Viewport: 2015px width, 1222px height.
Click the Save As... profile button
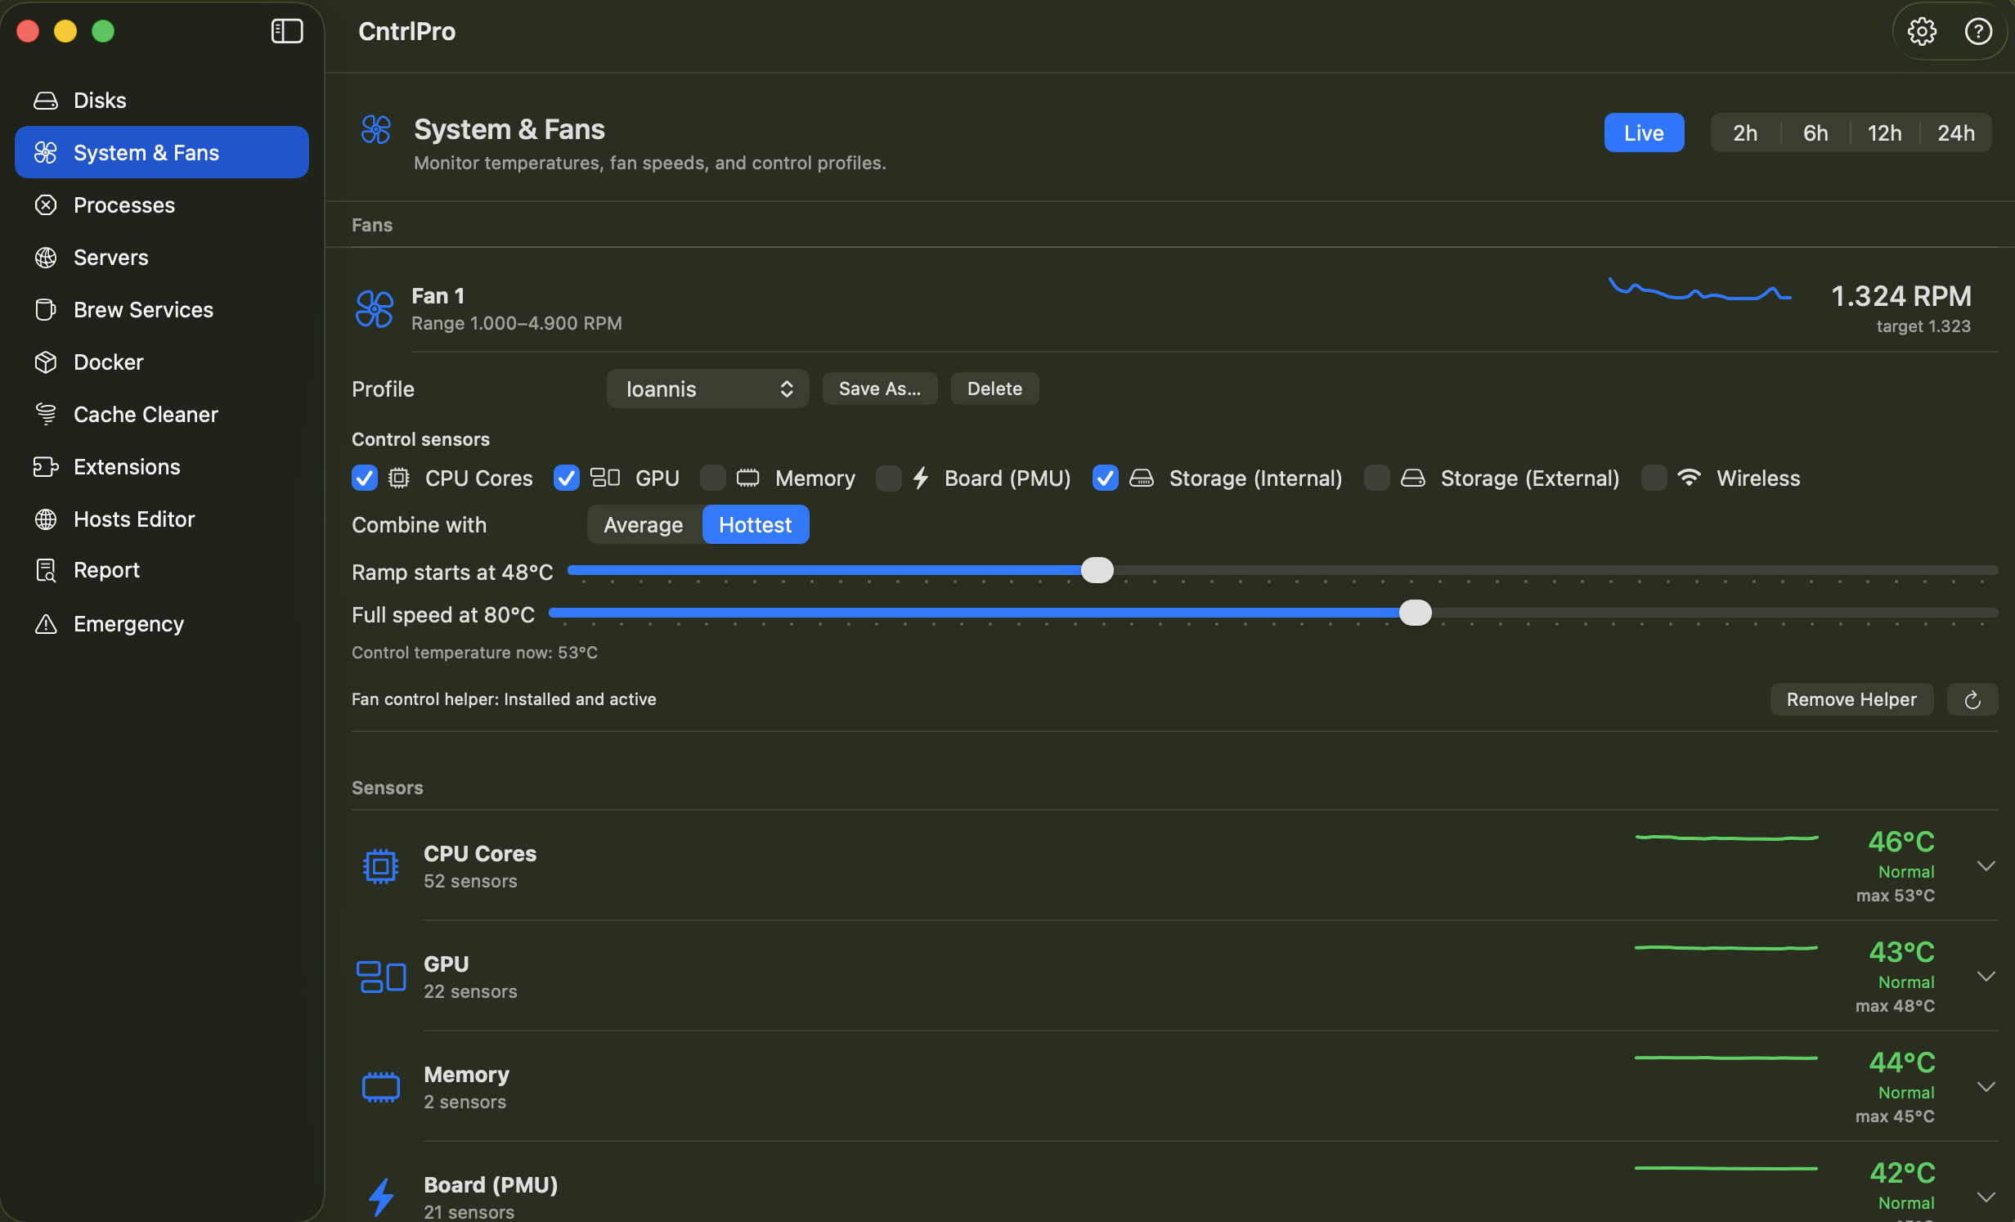coord(880,389)
